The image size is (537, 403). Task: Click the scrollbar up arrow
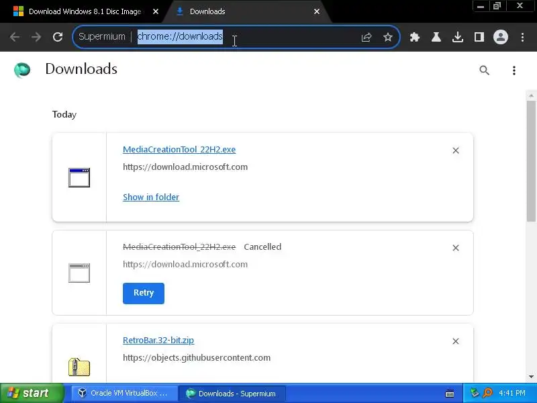point(531,95)
